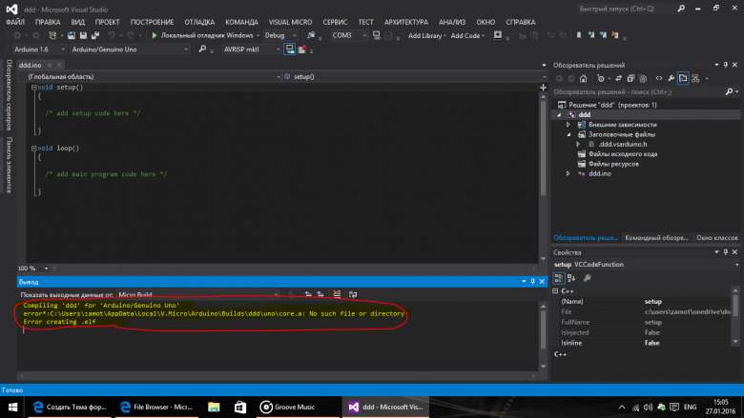Collapse the setup() function code block
The height and width of the screenshot is (418, 744).
33,87
